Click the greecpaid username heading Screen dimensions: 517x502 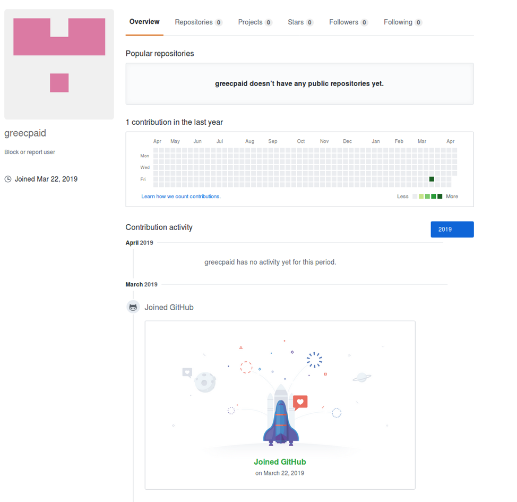pos(25,133)
